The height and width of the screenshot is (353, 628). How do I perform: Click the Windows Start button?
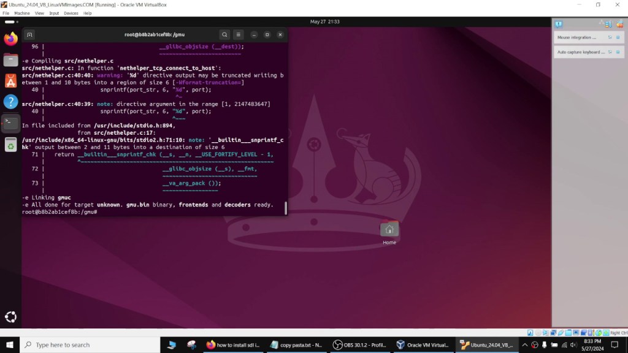[x=10, y=344]
